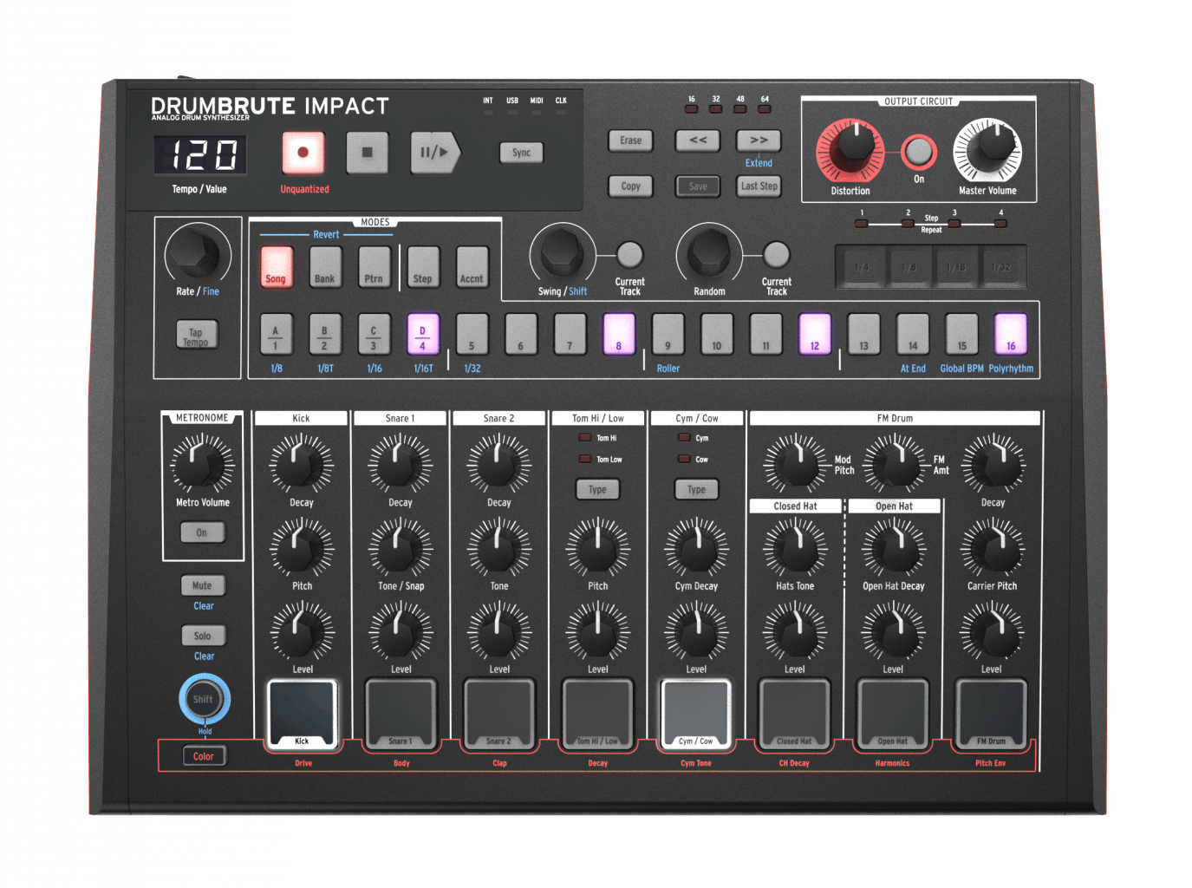
Task: Click the Cym Decay knob
Action: click(696, 547)
